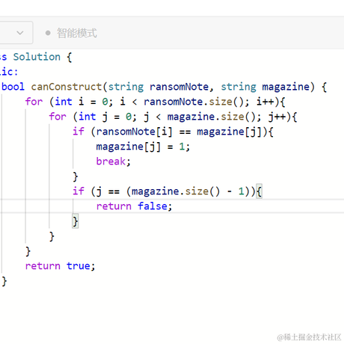Screen dimensions: 344x344
Task: Click the highlighted matching closing brace
Action: point(75,221)
